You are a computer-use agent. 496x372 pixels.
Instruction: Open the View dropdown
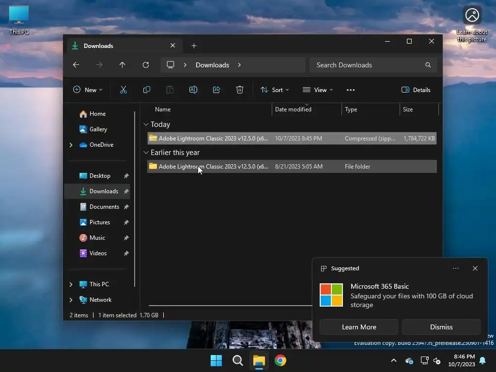pyautogui.click(x=318, y=90)
